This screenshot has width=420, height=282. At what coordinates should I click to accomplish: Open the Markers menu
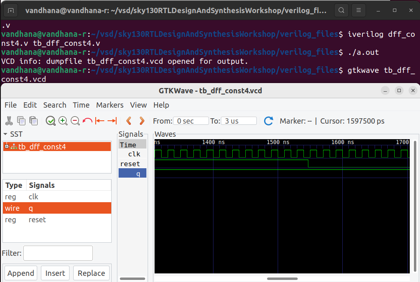tap(110, 105)
